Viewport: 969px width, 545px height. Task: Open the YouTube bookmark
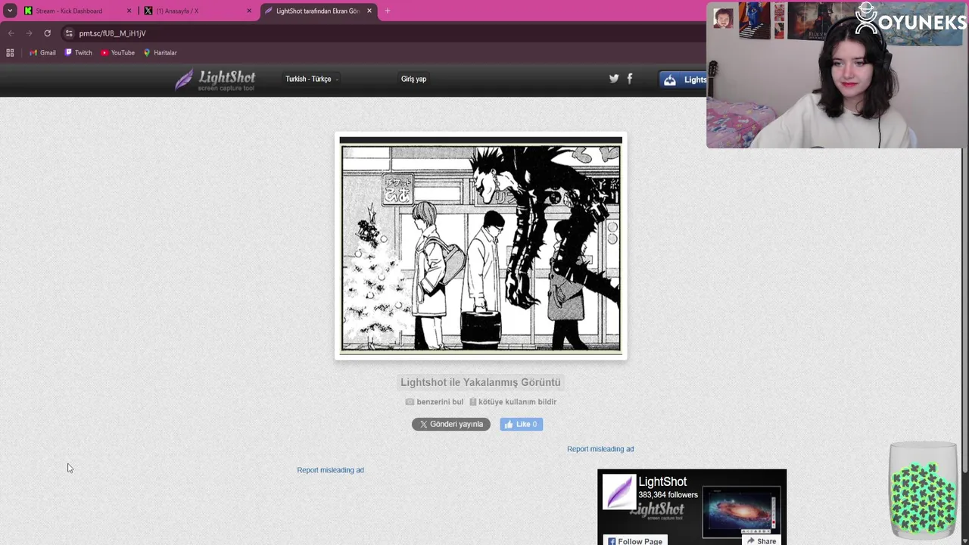(x=117, y=53)
